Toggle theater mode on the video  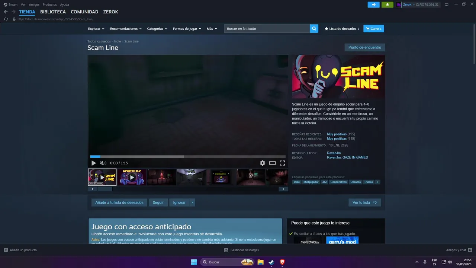[x=273, y=163]
